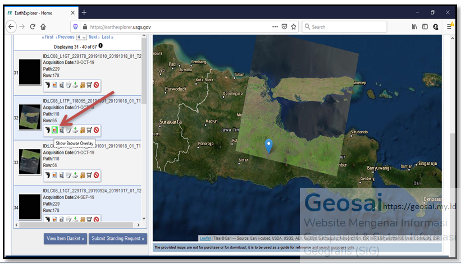Click the blue map location pin
Image resolution: width=461 pixels, height=264 pixels.
point(268,146)
